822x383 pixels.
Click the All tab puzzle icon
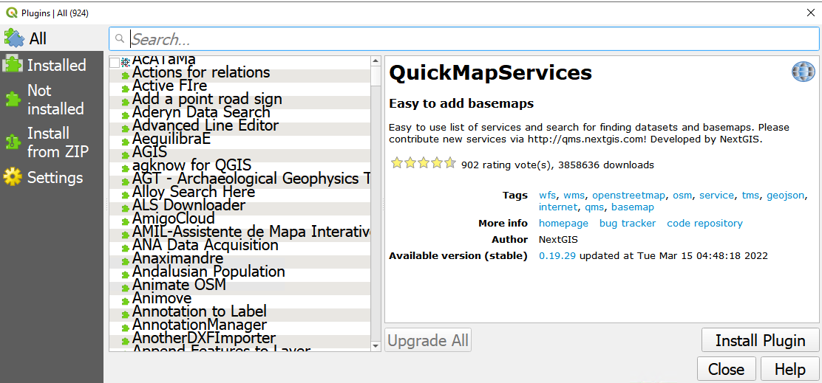point(13,38)
